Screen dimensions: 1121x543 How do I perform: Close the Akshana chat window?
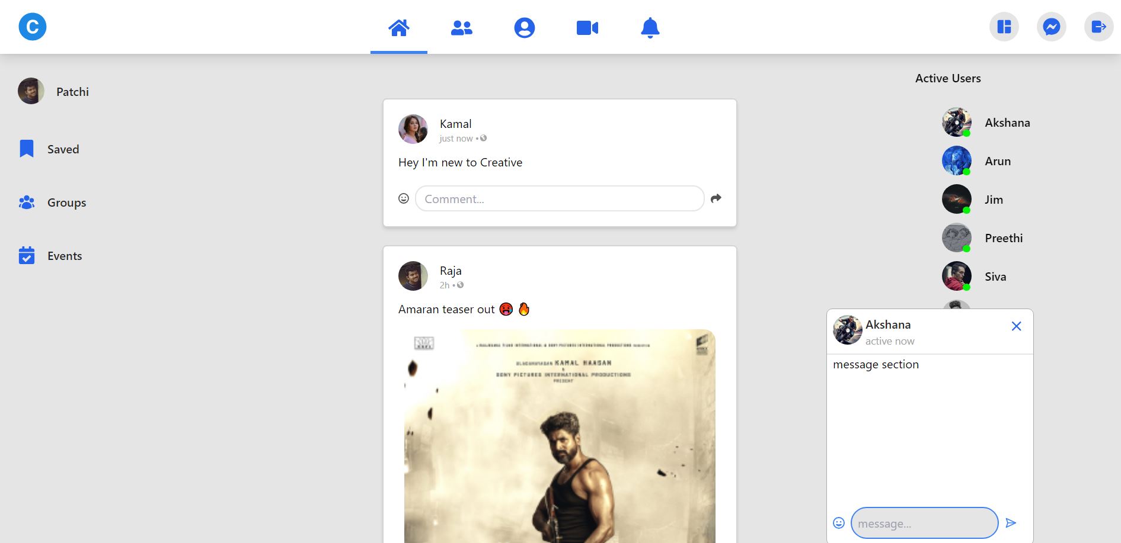(1016, 326)
